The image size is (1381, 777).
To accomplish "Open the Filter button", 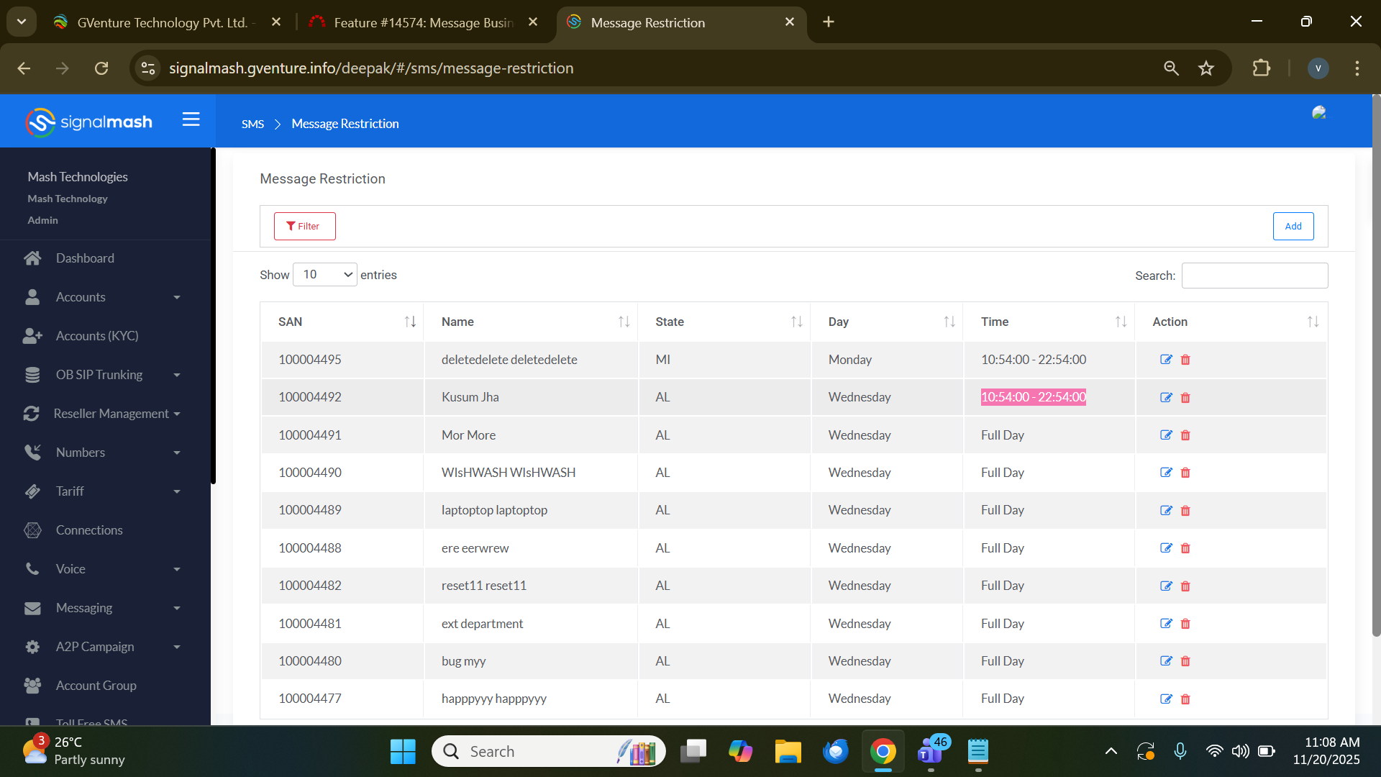I will click(304, 226).
